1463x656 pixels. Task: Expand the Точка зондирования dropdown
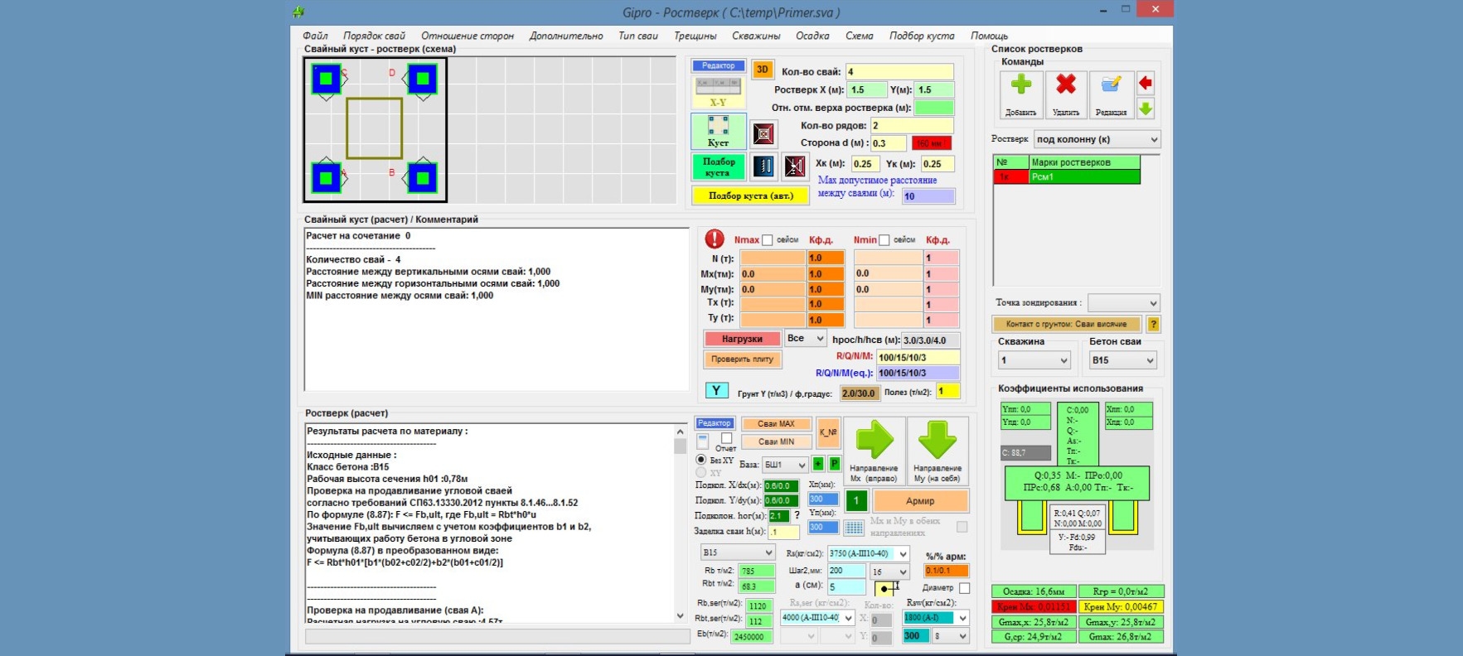pyautogui.click(x=1123, y=303)
